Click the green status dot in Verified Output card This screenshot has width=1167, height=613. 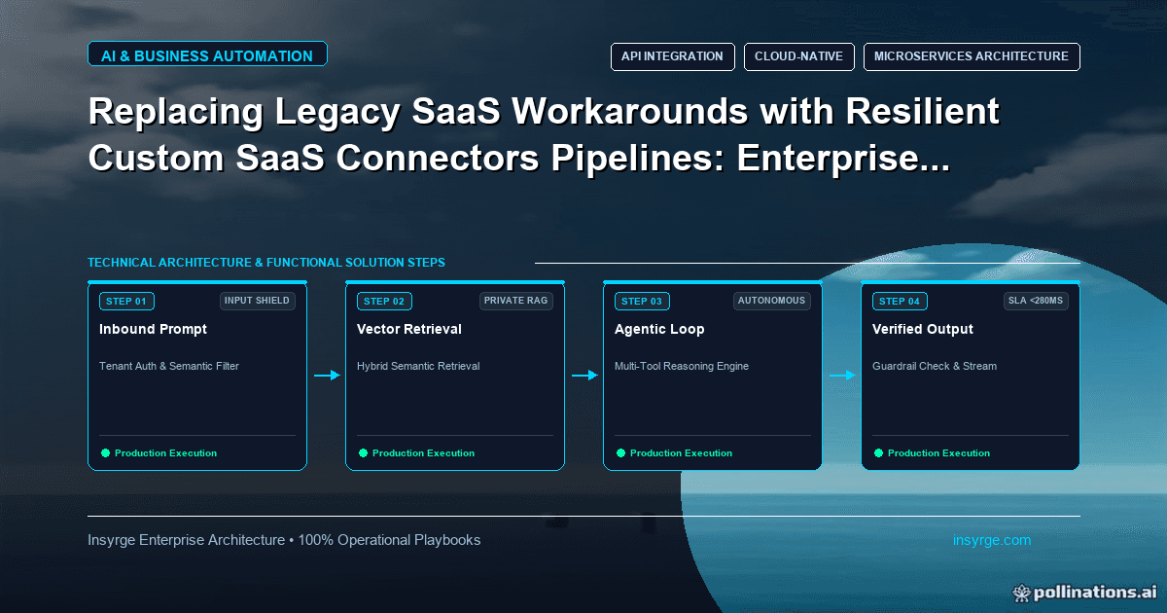click(x=878, y=452)
